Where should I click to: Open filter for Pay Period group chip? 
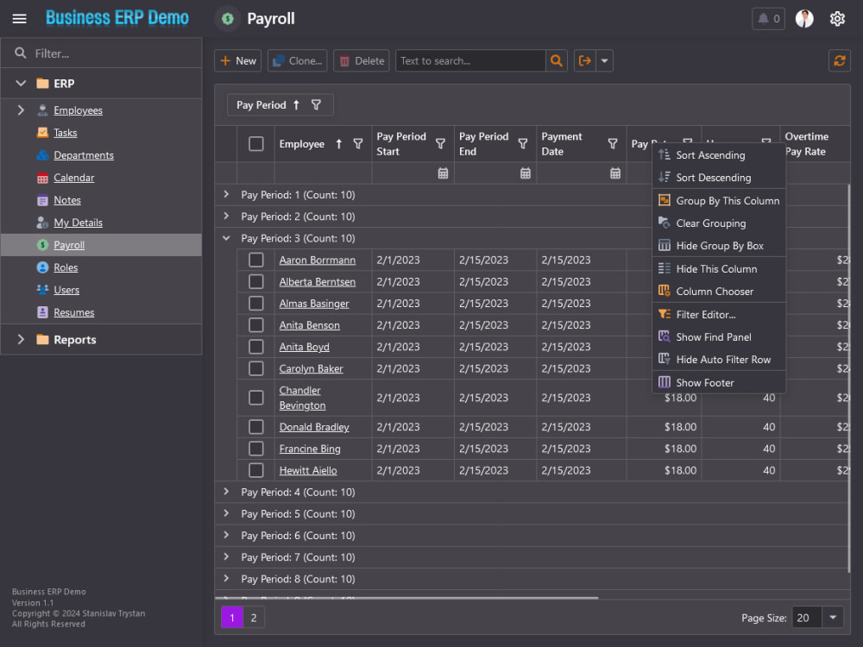click(316, 104)
